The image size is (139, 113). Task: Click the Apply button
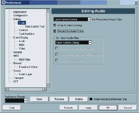[88, 108]
